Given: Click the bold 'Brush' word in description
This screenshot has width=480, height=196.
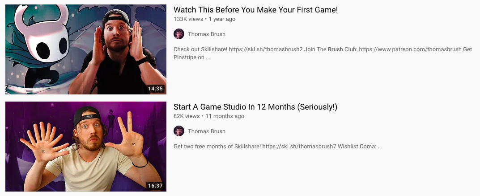Looking at the screenshot, I should click(335, 49).
